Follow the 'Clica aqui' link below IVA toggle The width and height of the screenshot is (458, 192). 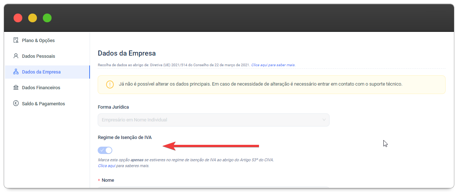tap(106, 166)
